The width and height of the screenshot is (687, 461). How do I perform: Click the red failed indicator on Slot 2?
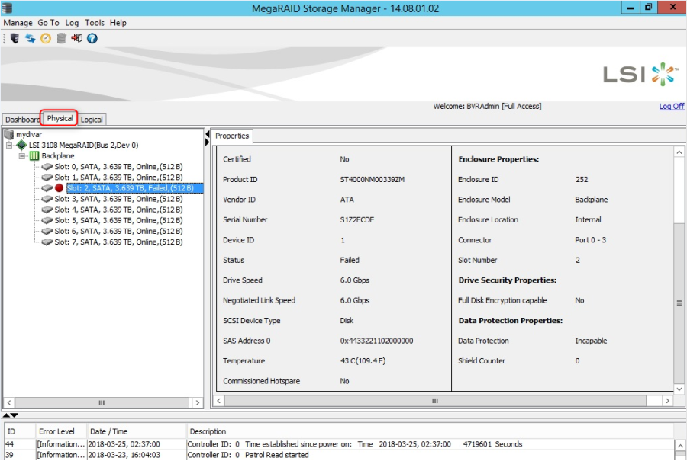click(x=60, y=188)
